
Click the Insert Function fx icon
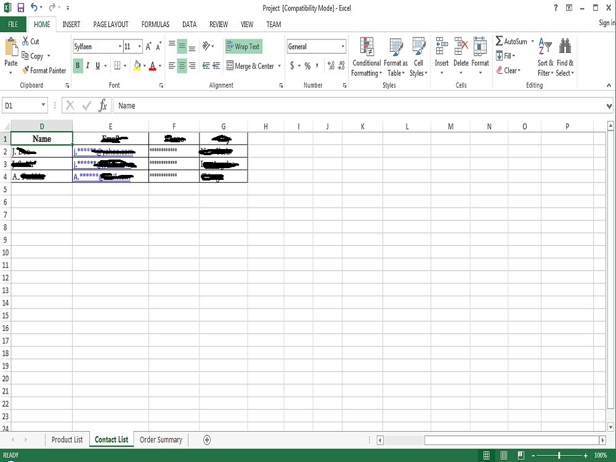[103, 105]
